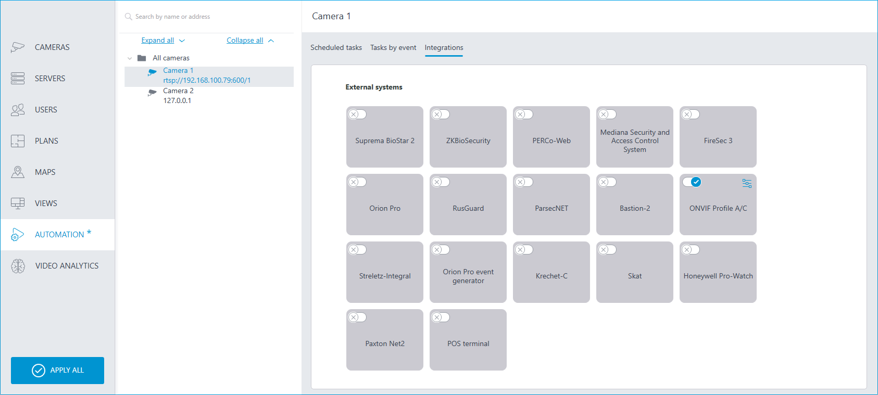Enable the Streletz-Integral toggle

pos(358,250)
